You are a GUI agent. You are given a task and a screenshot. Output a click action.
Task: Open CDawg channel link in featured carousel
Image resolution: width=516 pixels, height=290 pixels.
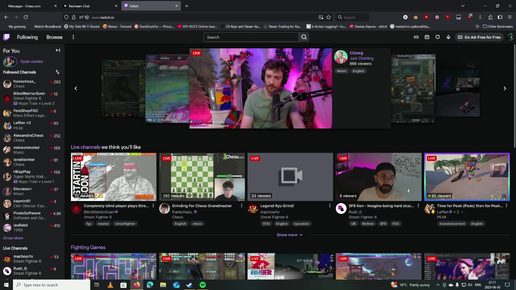click(356, 53)
